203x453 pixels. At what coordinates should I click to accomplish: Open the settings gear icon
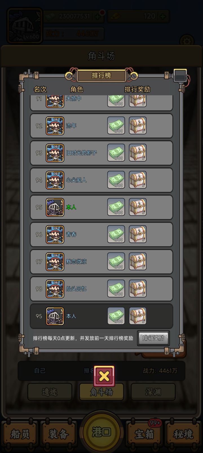coord(187,41)
